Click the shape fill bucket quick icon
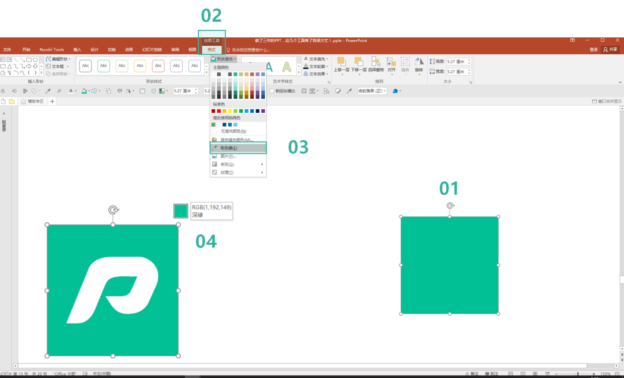Image resolution: width=624 pixels, height=378 pixels. [85, 91]
